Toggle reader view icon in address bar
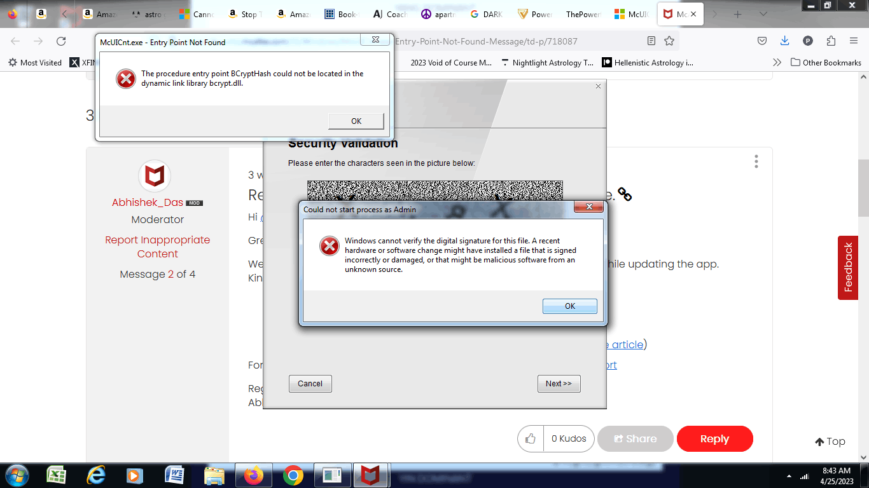The width and height of the screenshot is (869, 488). pos(651,41)
